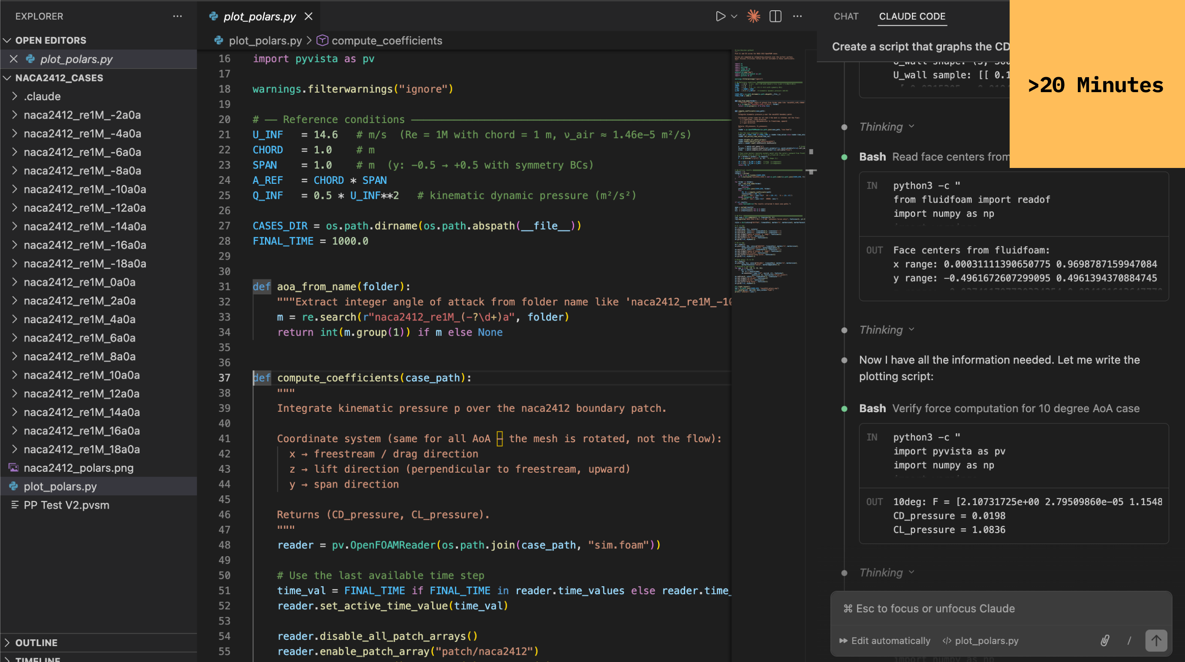Open the naca2412_polars.png image file
This screenshot has height=662, width=1185.
pos(78,468)
